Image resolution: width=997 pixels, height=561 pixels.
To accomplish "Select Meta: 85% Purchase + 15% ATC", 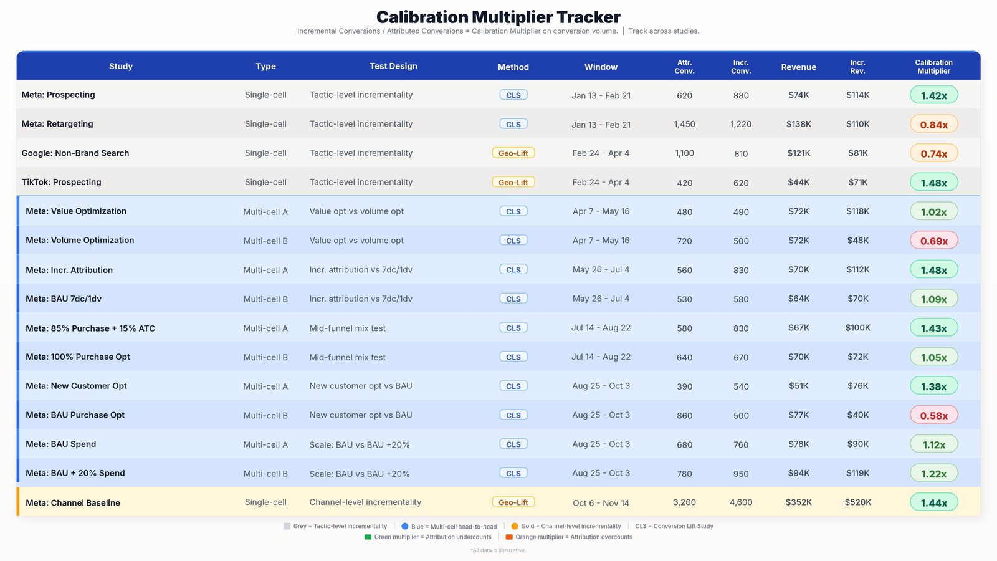I will (90, 328).
